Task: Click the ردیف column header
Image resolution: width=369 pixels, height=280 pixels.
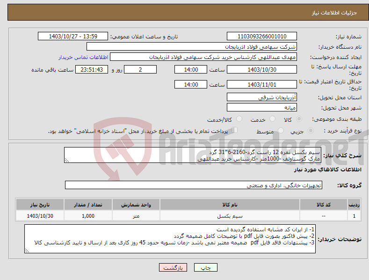Action: click(x=354, y=205)
